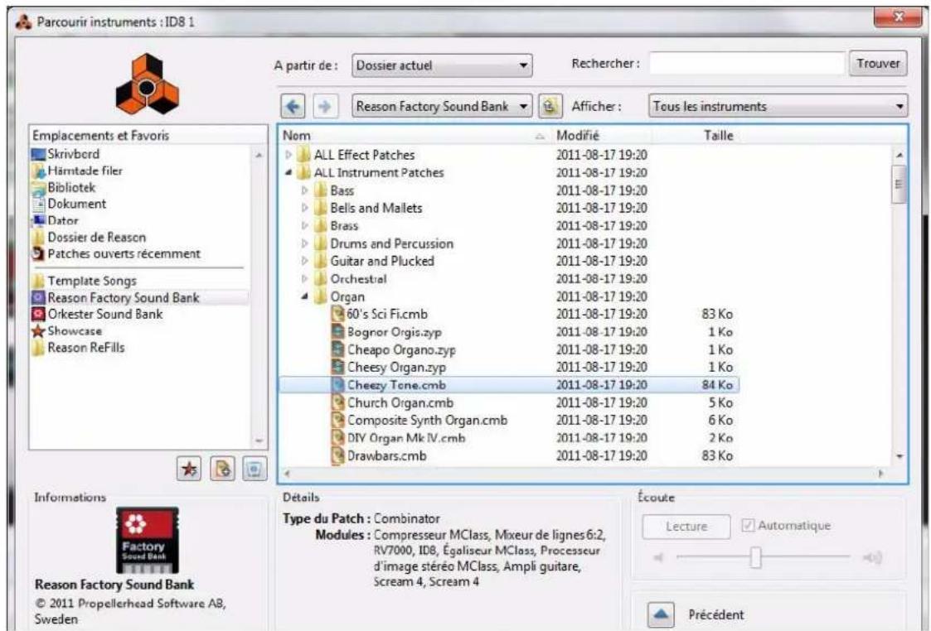This screenshot has height=631, width=931.
Task: Click the Church Organ.cmb file name
Action: click(x=400, y=402)
